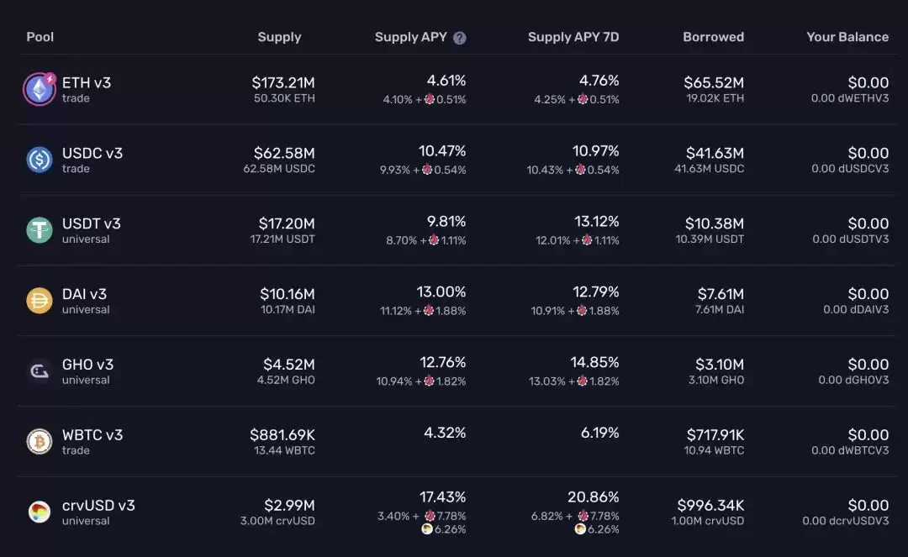
Task: Click the DAI v3 13.00% supply APY
Action: (441, 292)
